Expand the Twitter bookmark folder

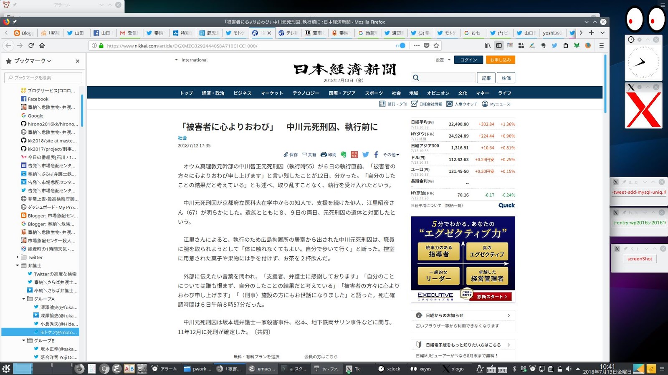(x=17, y=257)
